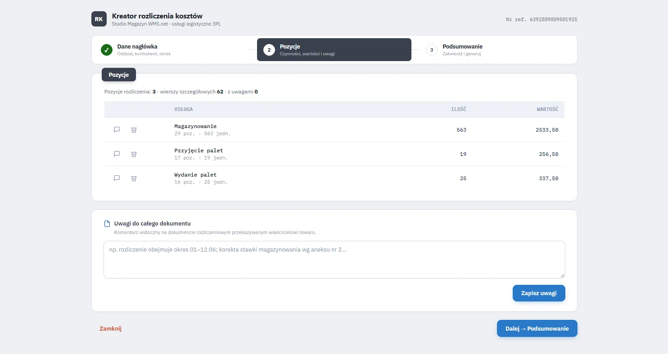
Task: Select the Magazynowanie service name
Action: (195, 126)
